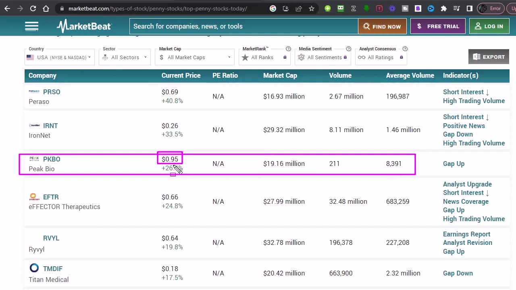This screenshot has height=290, width=516.
Task: Click the green plus extension icon
Action: point(328,8)
